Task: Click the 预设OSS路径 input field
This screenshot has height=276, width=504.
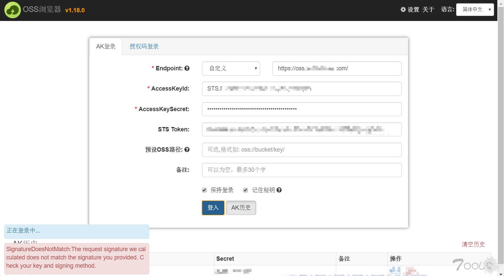Action: coord(302,150)
